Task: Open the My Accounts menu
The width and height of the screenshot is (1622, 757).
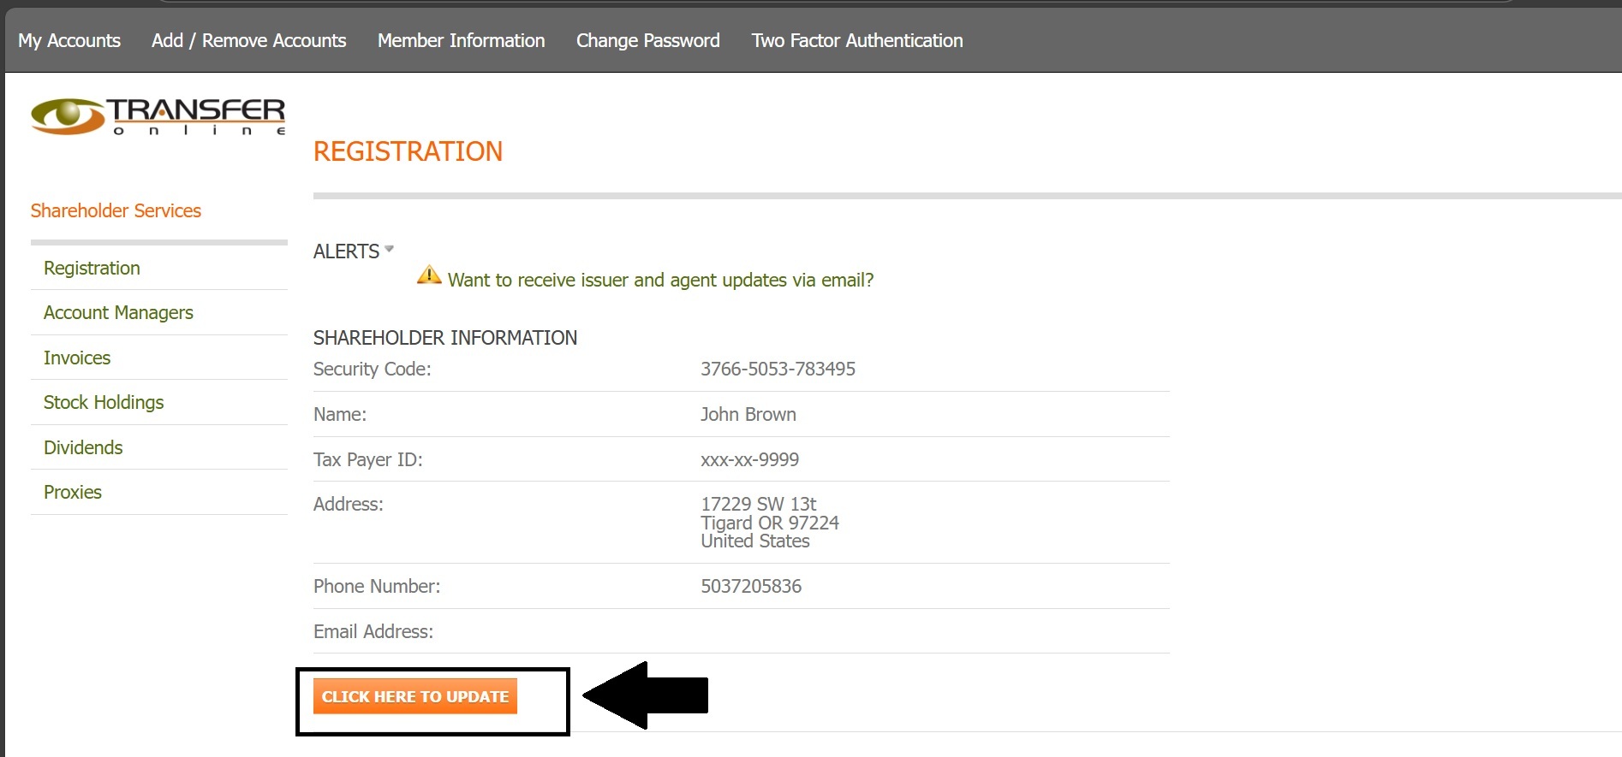Action: click(69, 40)
